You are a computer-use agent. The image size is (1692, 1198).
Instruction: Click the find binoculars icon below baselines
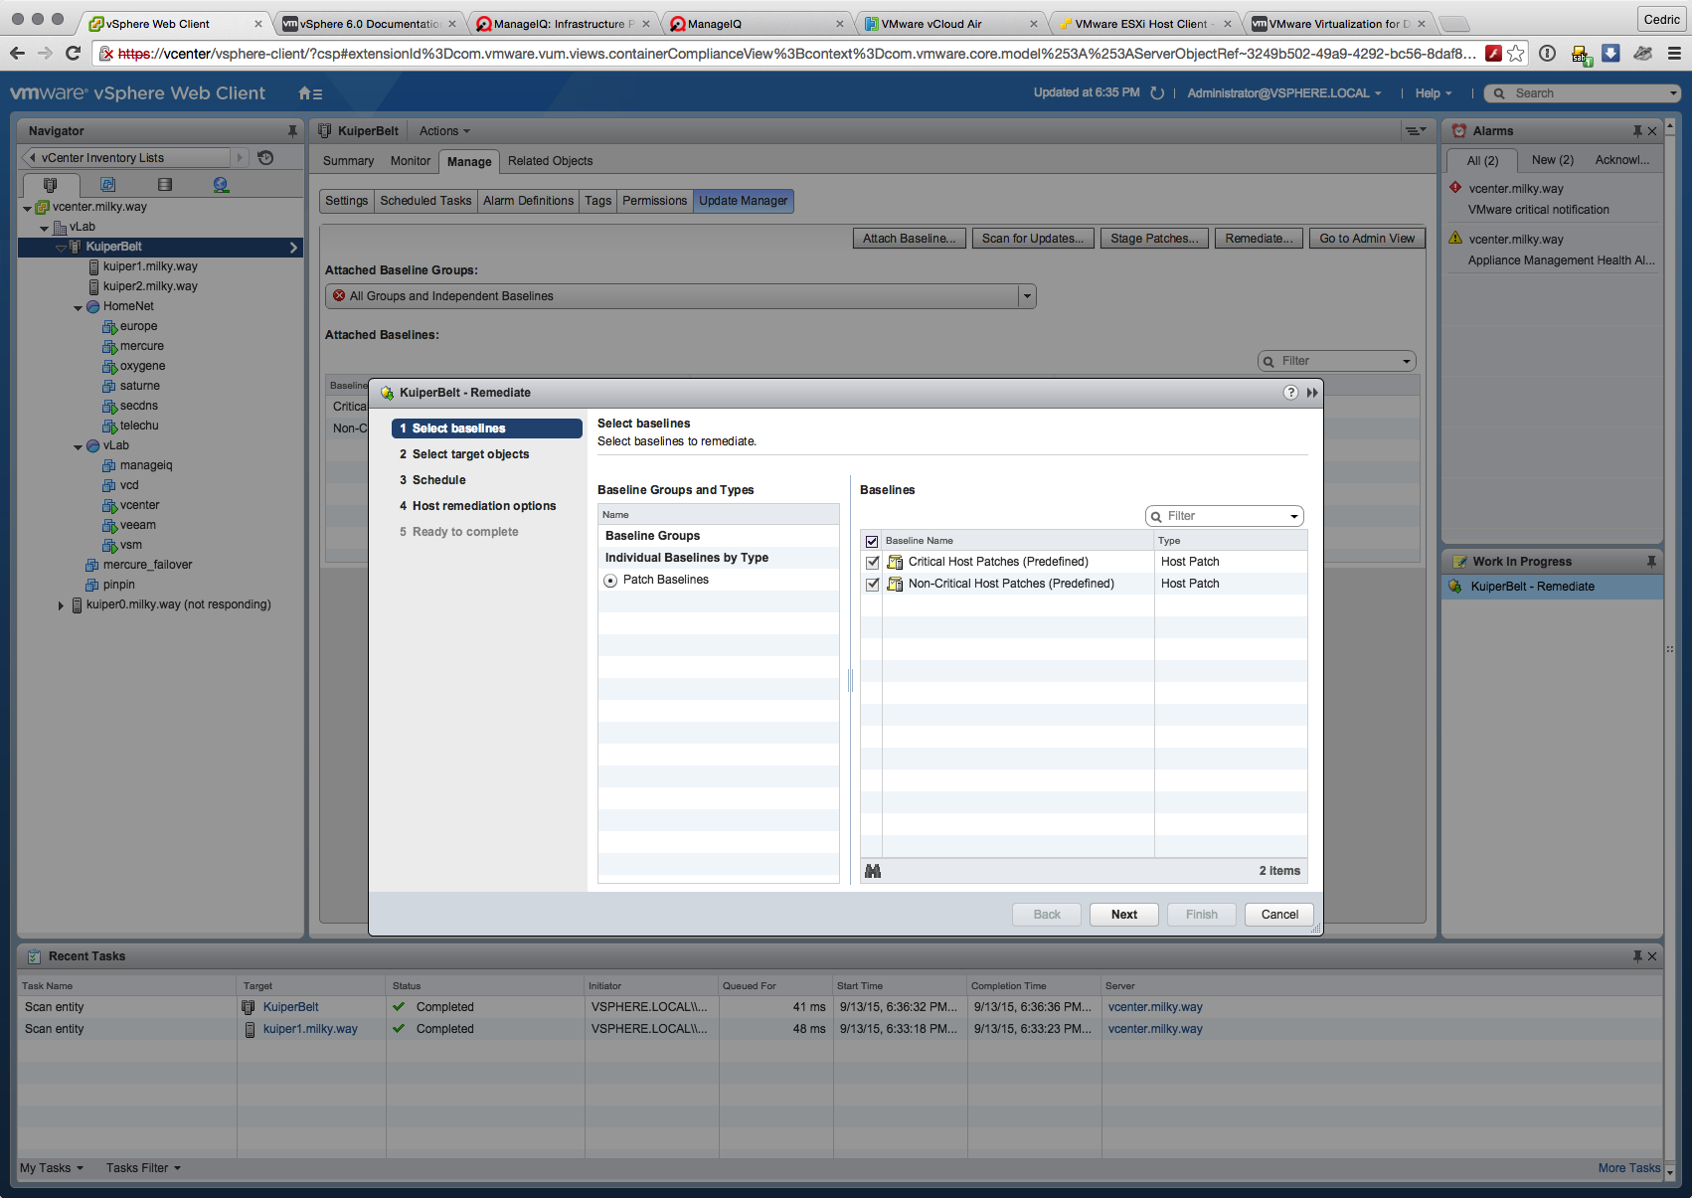(873, 871)
